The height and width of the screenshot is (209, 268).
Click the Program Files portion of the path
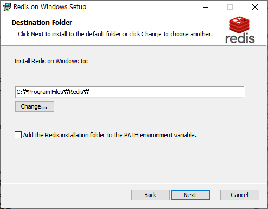pos(45,92)
